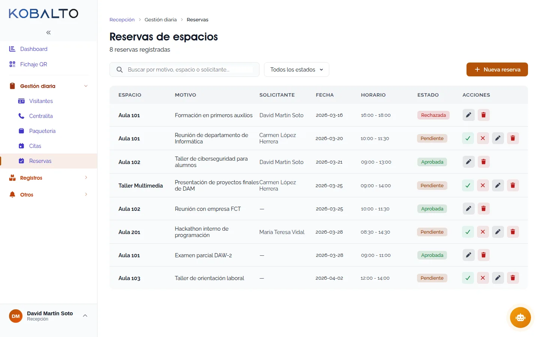The height and width of the screenshot is (337, 540).
Task: Click the Aula 201 space cell
Action: pyautogui.click(x=129, y=232)
